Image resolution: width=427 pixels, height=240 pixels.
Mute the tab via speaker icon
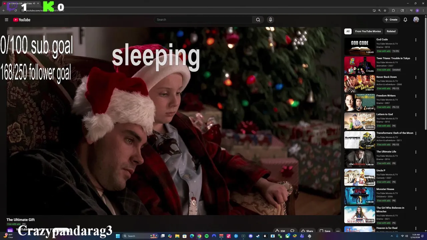pyautogui.click(x=34, y=3)
